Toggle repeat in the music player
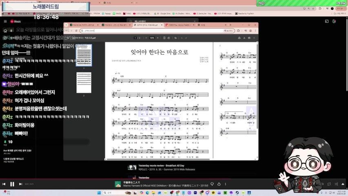Viewport: 348px width, 196px height. 329,184
